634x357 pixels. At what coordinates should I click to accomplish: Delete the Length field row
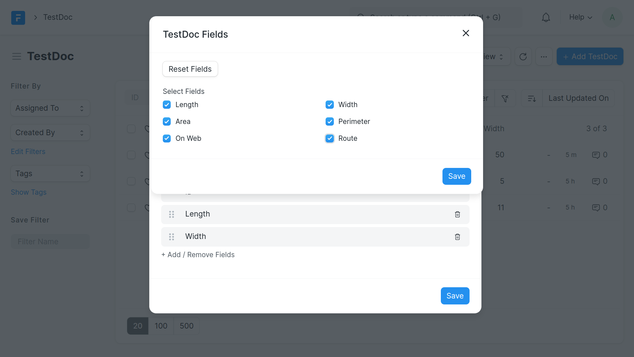[x=457, y=215]
